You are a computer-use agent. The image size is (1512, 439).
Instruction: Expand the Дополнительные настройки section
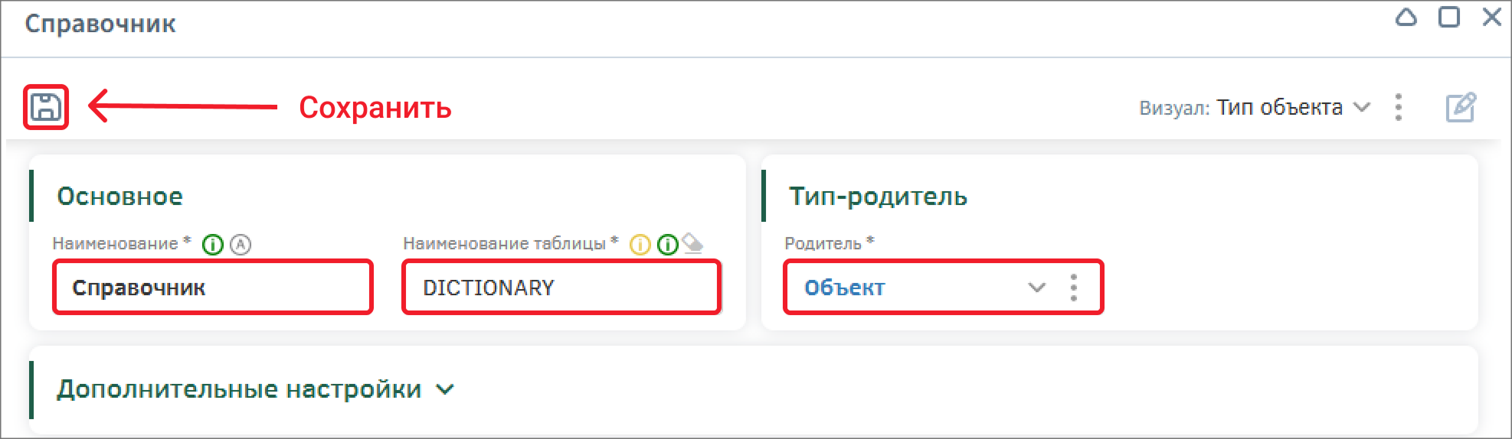(x=445, y=389)
